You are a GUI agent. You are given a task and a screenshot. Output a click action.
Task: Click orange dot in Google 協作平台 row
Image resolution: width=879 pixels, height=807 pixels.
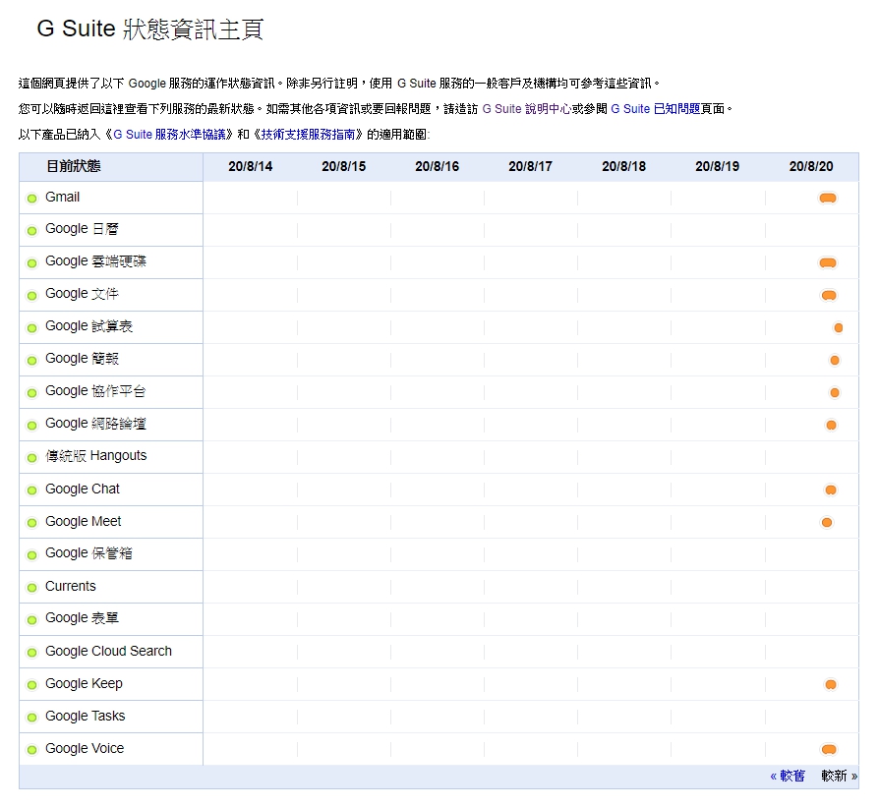coord(835,392)
